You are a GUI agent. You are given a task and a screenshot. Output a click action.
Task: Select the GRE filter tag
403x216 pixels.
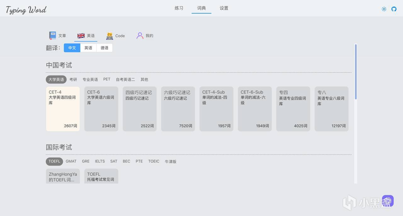(x=86, y=161)
